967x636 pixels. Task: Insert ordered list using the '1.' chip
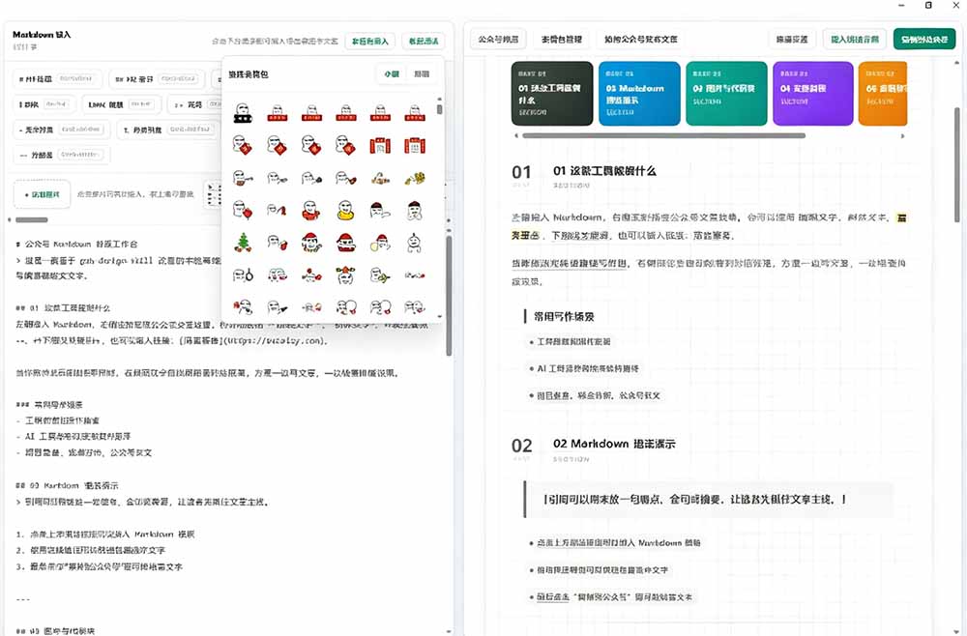click(x=166, y=130)
